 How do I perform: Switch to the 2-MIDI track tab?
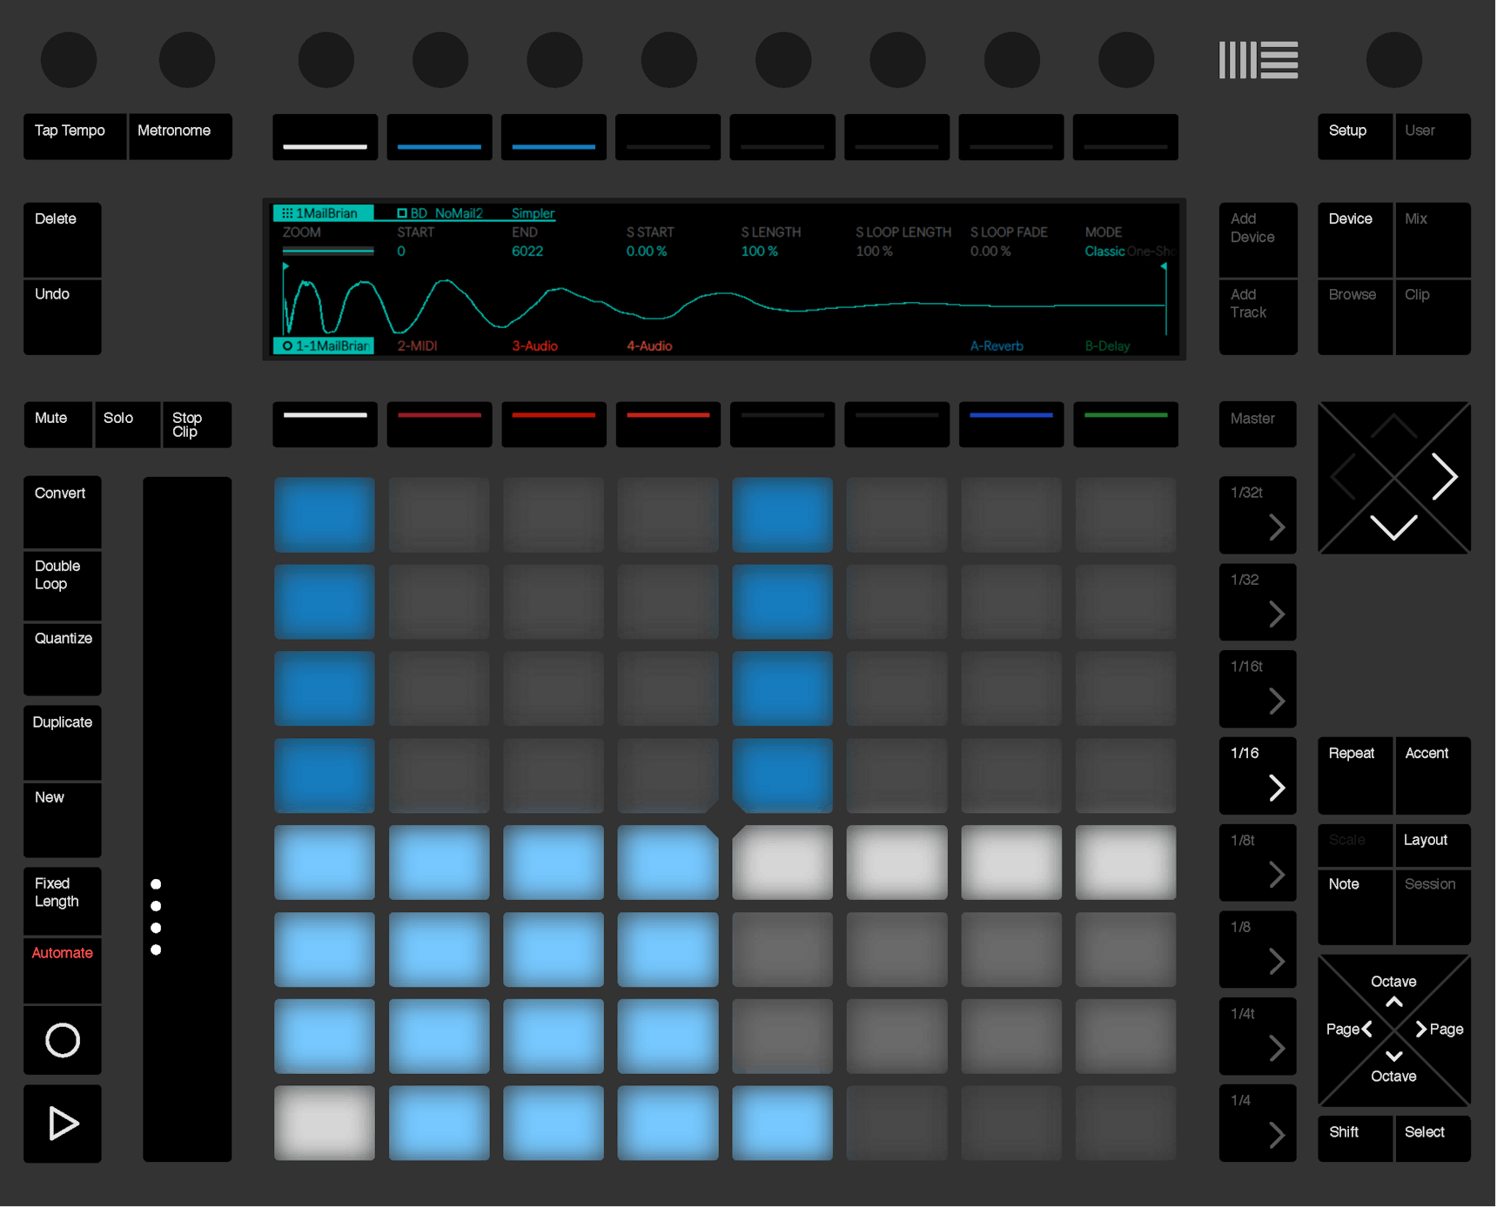418,346
